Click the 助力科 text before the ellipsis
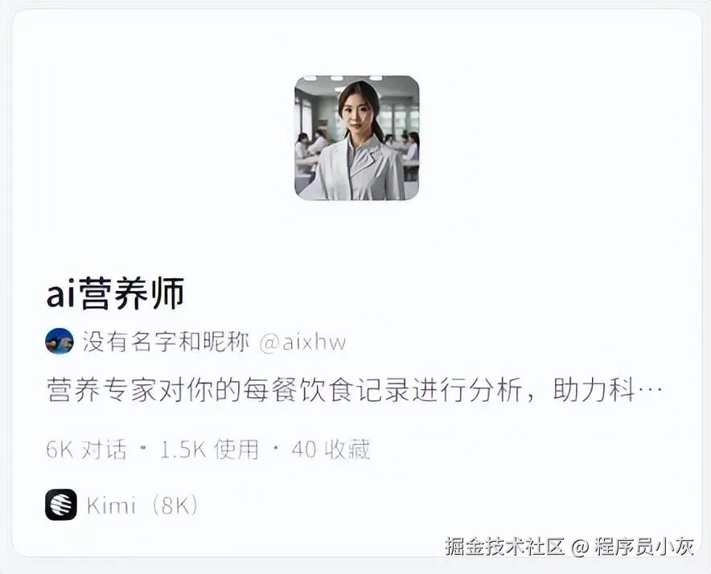The image size is (711, 574). 594,389
